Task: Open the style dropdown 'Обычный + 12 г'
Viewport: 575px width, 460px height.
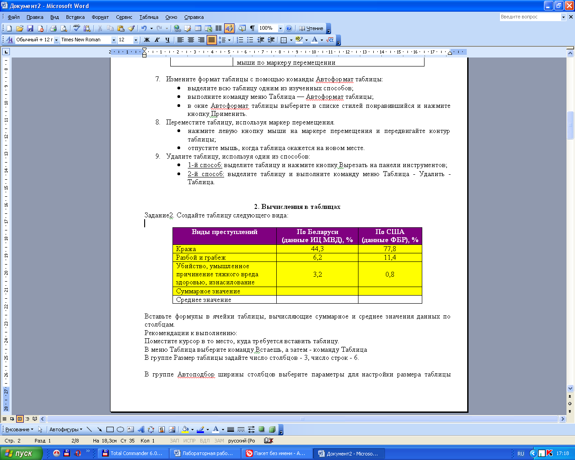Action: pyautogui.click(x=56, y=40)
